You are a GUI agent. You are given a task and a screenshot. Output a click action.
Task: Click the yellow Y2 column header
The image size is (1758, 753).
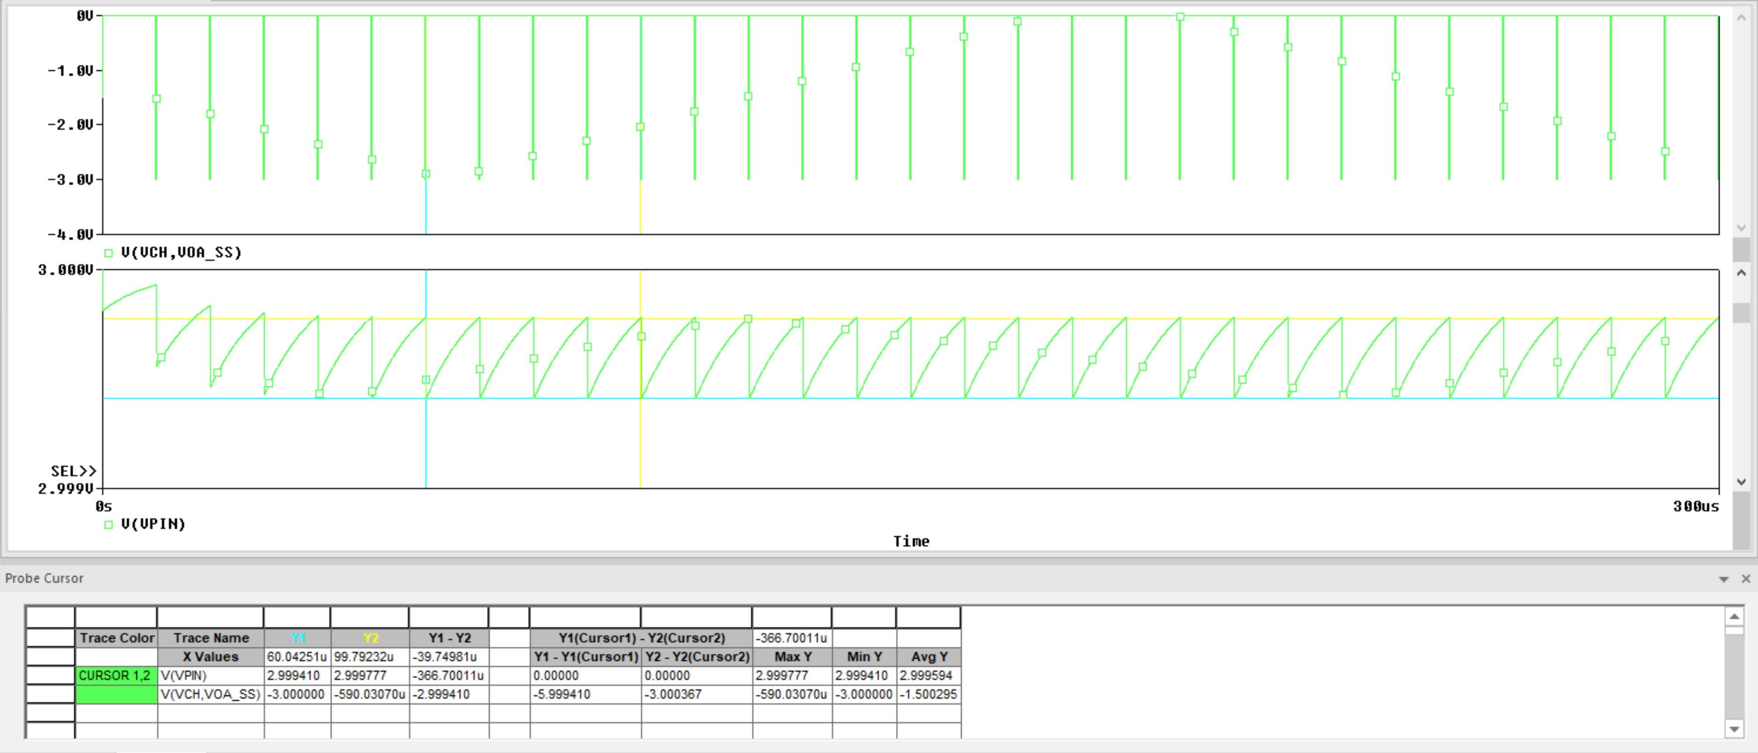coord(371,638)
